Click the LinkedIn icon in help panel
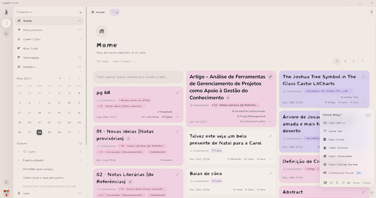The width and height of the screenshot is (376, 198). click(348, 183)
